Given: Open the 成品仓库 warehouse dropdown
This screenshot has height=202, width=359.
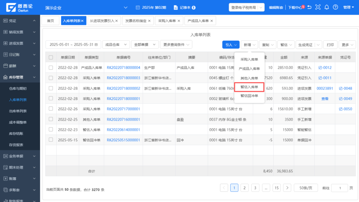Looking at the screenshot, I should tap(115, 45).
